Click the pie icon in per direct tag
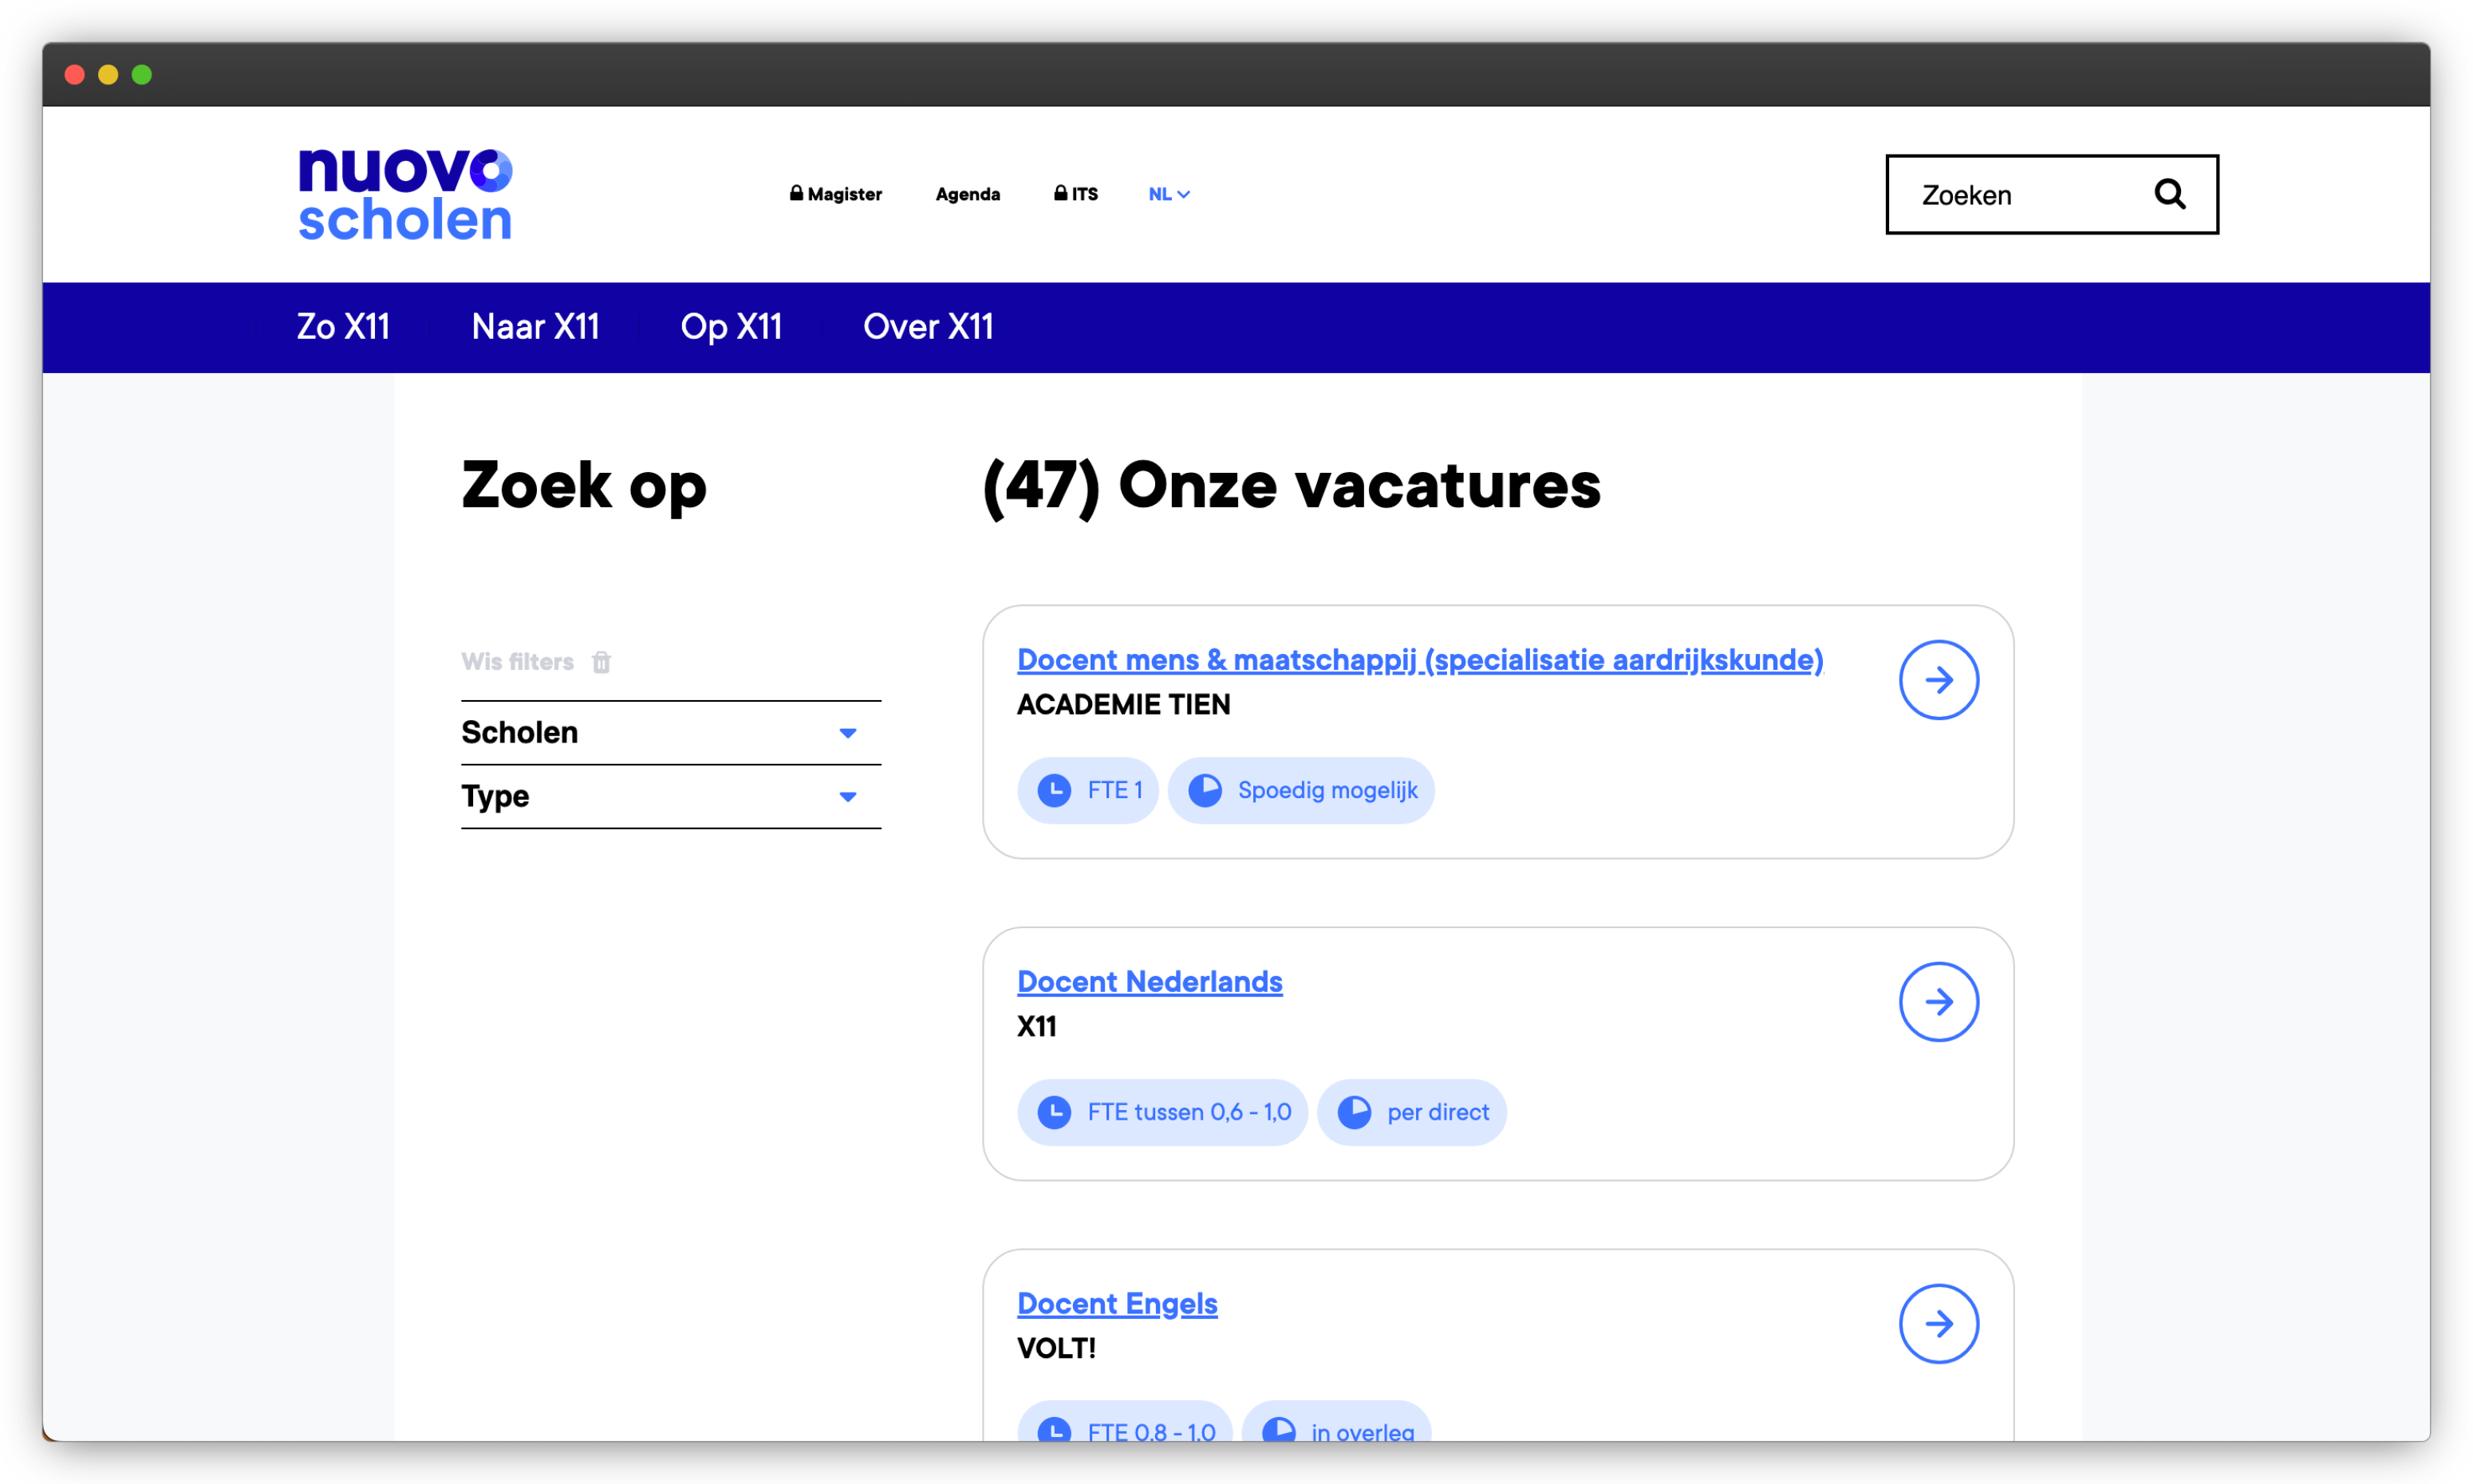 click(x=1354, y=1112)
